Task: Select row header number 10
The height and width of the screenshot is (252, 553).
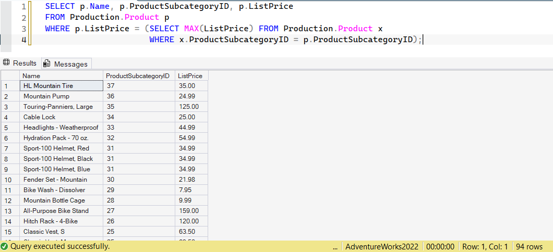Action: coord(10,180)
